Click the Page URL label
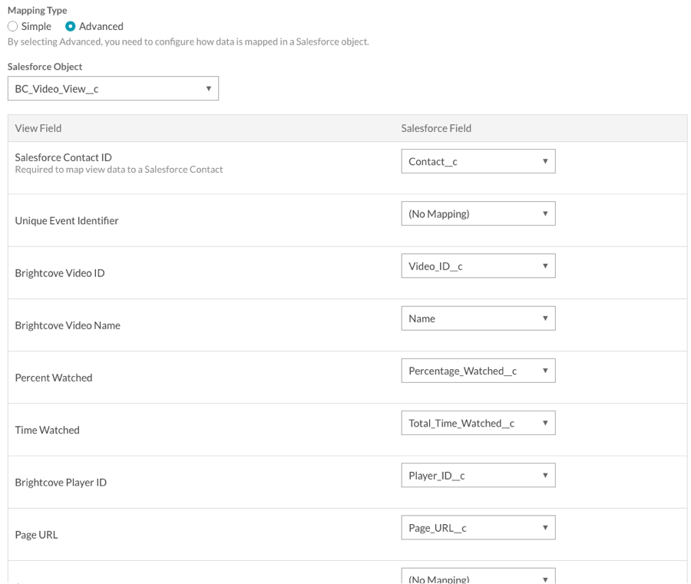691x584 pixels. coord(36,535)
